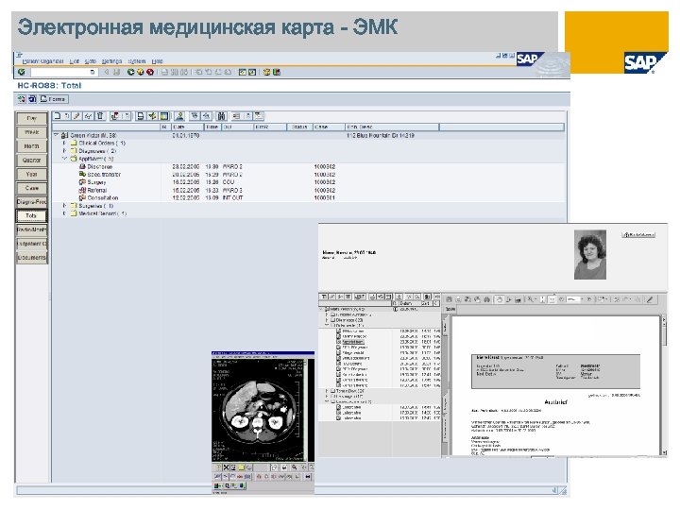
Task: Select the Week view button
Action: click(x=32, y=132)
